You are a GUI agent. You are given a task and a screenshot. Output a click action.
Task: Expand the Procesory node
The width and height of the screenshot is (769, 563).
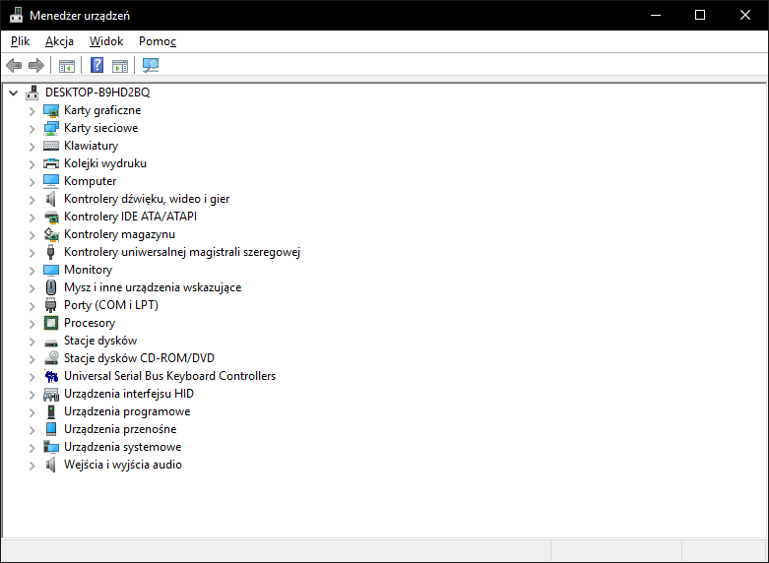click(32, 324)
